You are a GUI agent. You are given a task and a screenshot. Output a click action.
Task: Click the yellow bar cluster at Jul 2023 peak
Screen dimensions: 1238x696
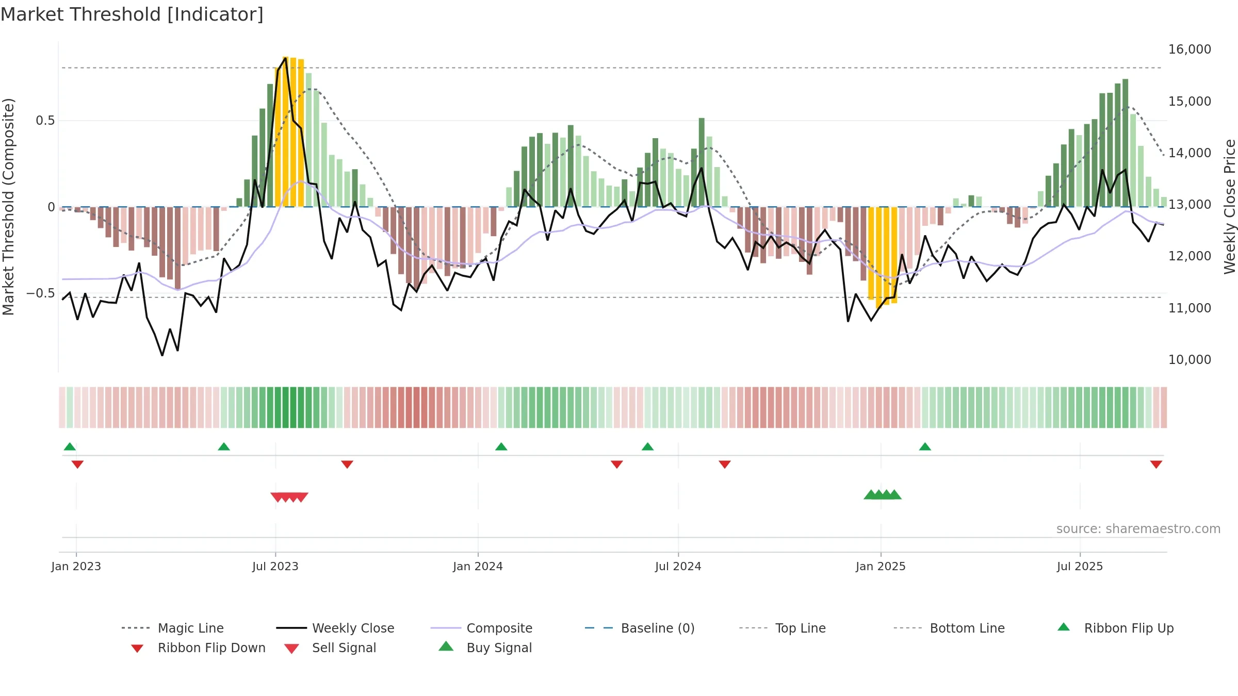289,131
